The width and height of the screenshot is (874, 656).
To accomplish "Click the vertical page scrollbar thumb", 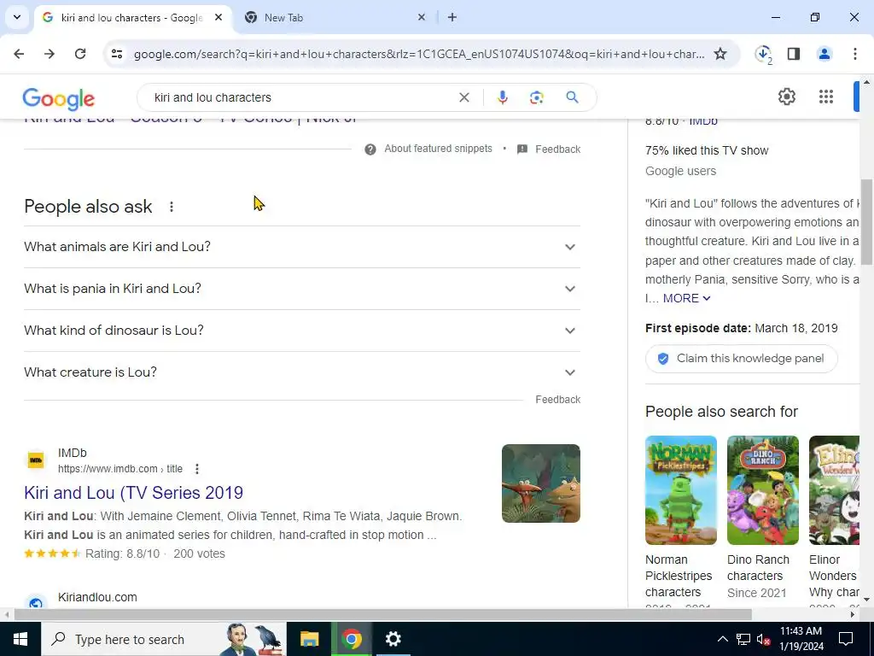I will pos(866,222).
